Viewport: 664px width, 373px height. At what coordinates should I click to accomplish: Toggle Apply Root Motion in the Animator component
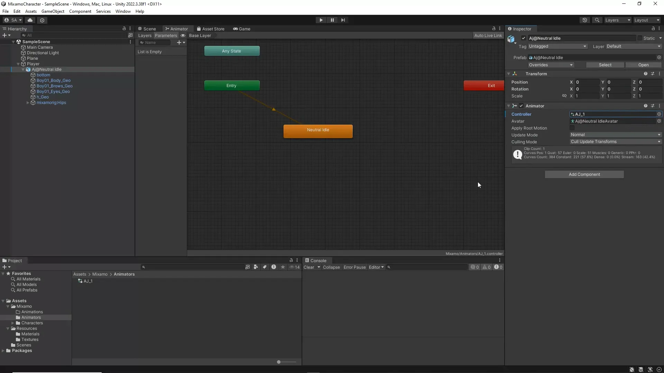(x=573, y=128)
